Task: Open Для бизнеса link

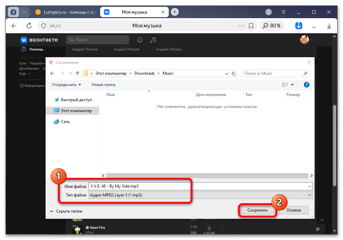Action: 29,69
